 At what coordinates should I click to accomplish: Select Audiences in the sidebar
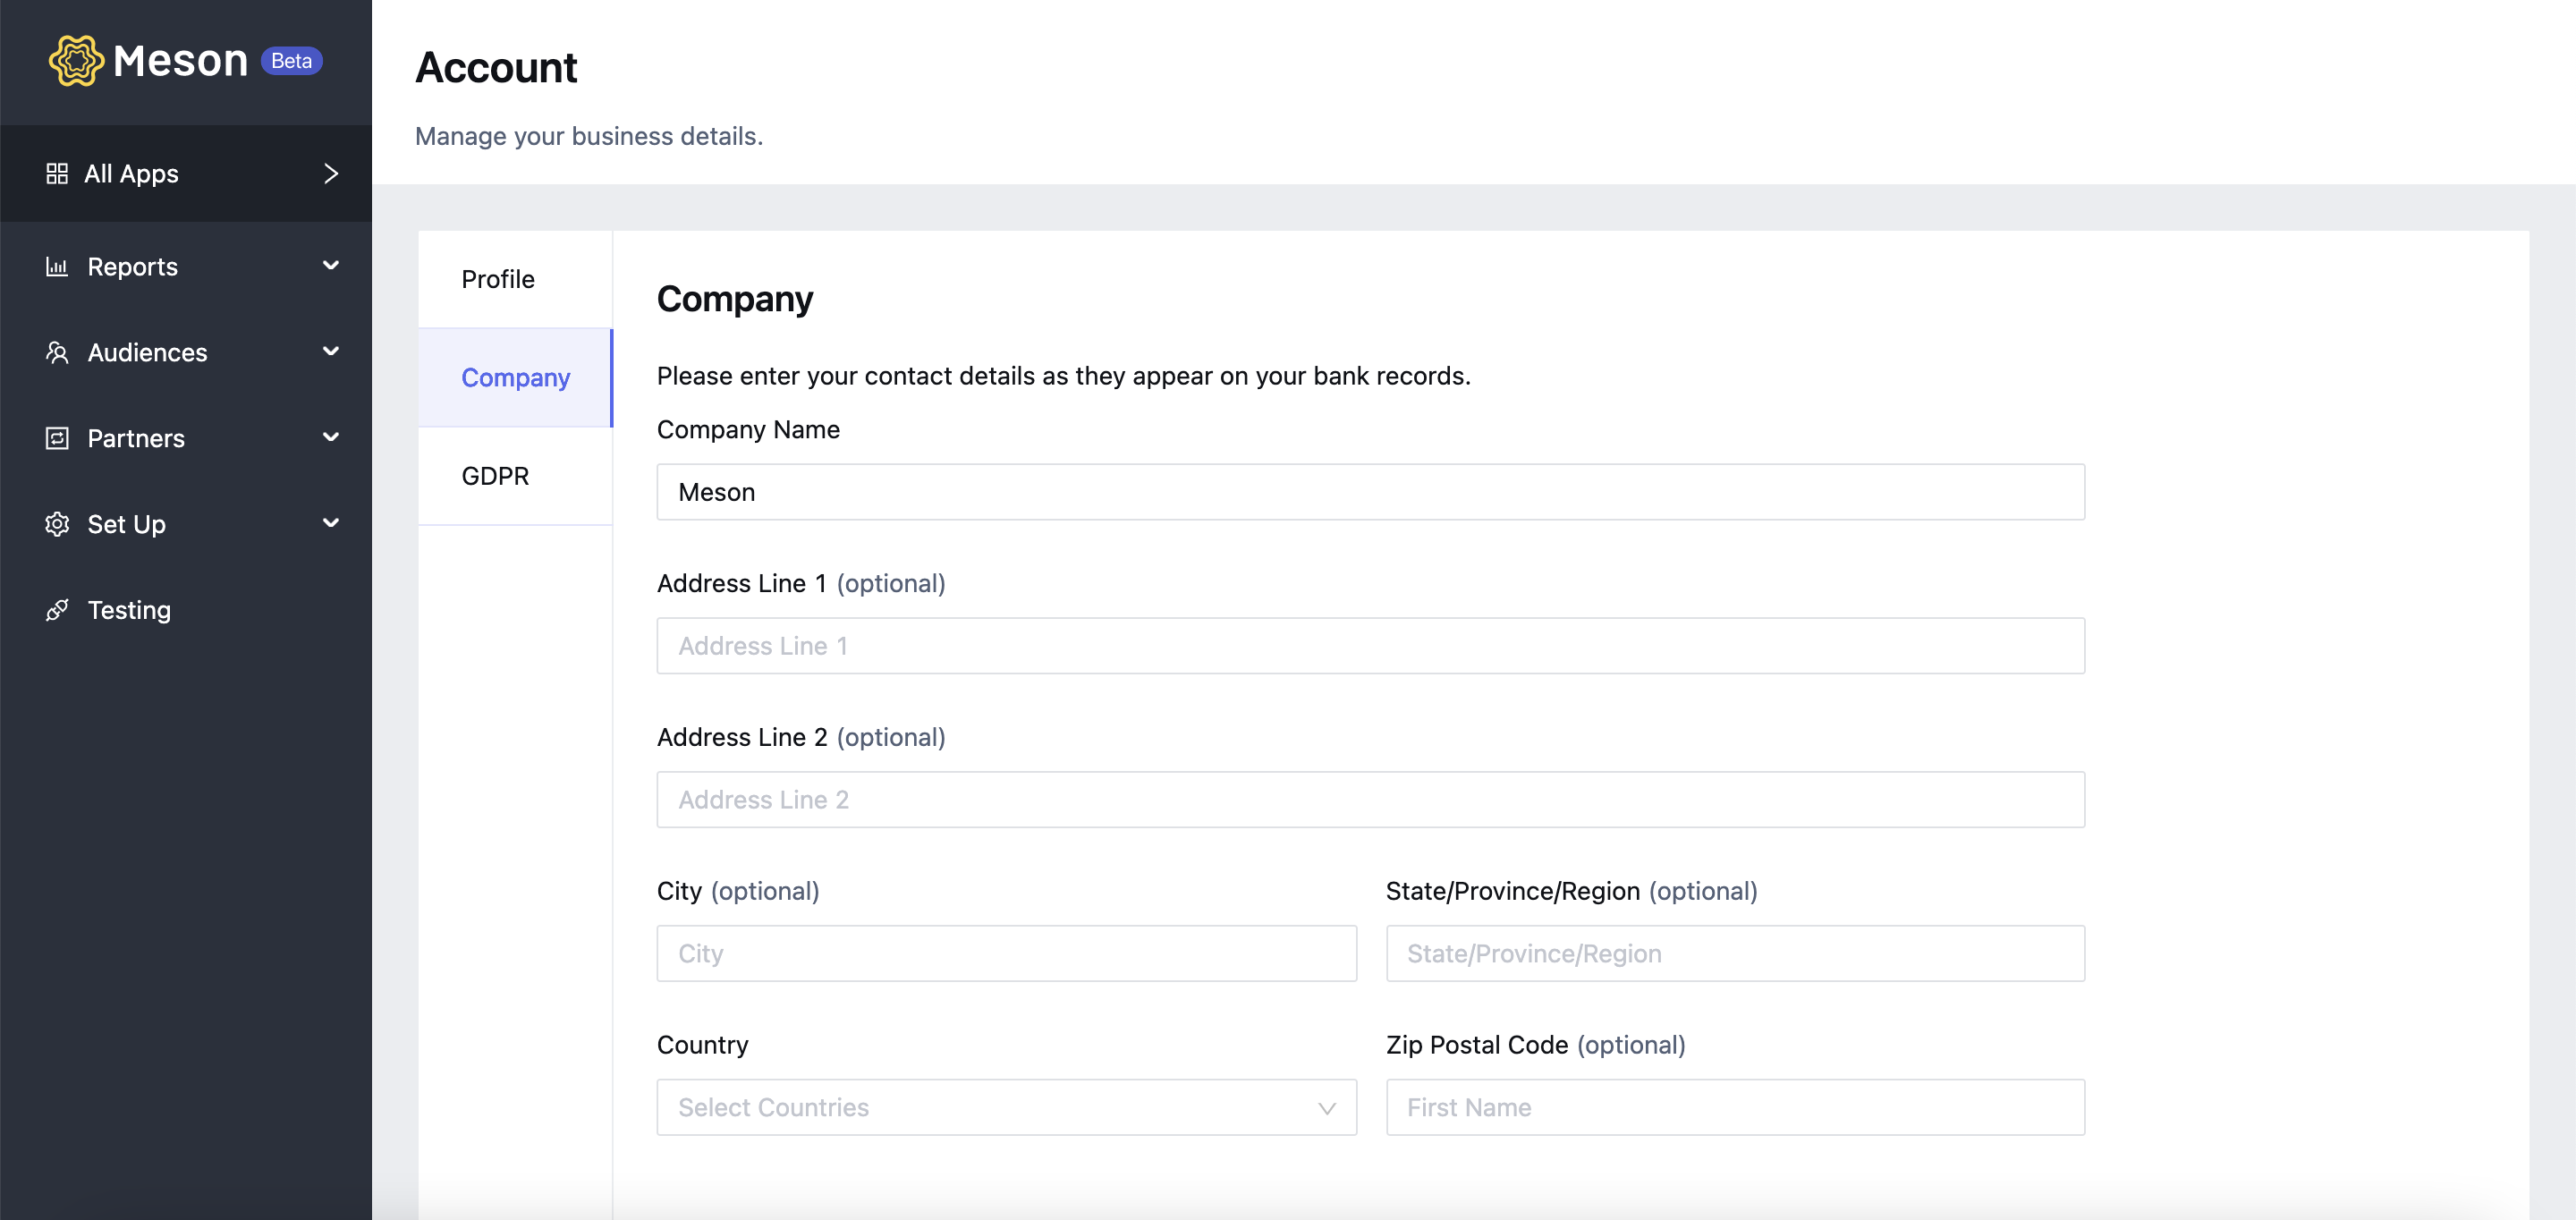(186, 353)
